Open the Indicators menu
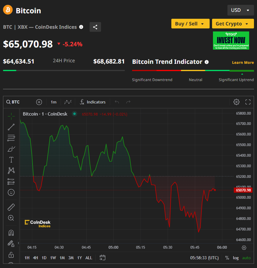Screen dimensions: 257x268 [93, 102]
